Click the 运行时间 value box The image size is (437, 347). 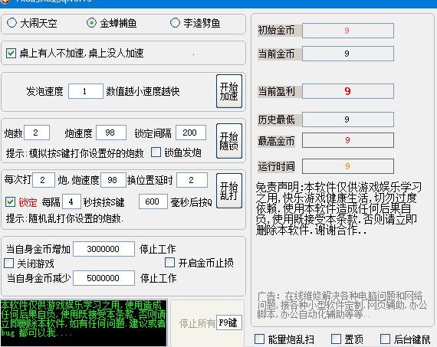pos(348,166)
